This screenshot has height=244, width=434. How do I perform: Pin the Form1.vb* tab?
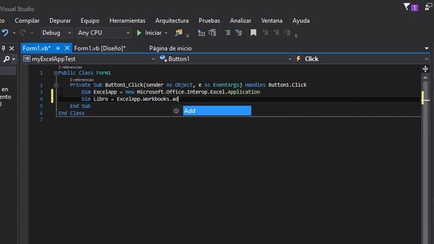coord(58,48)
